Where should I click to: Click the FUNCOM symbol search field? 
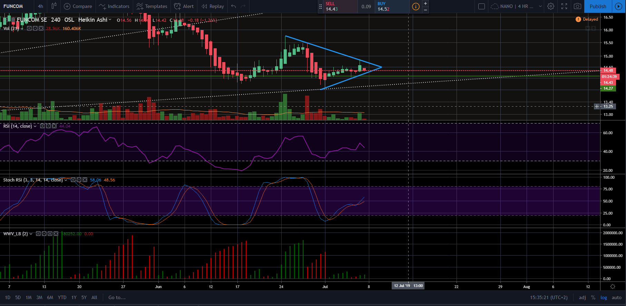tap(17, 6)
